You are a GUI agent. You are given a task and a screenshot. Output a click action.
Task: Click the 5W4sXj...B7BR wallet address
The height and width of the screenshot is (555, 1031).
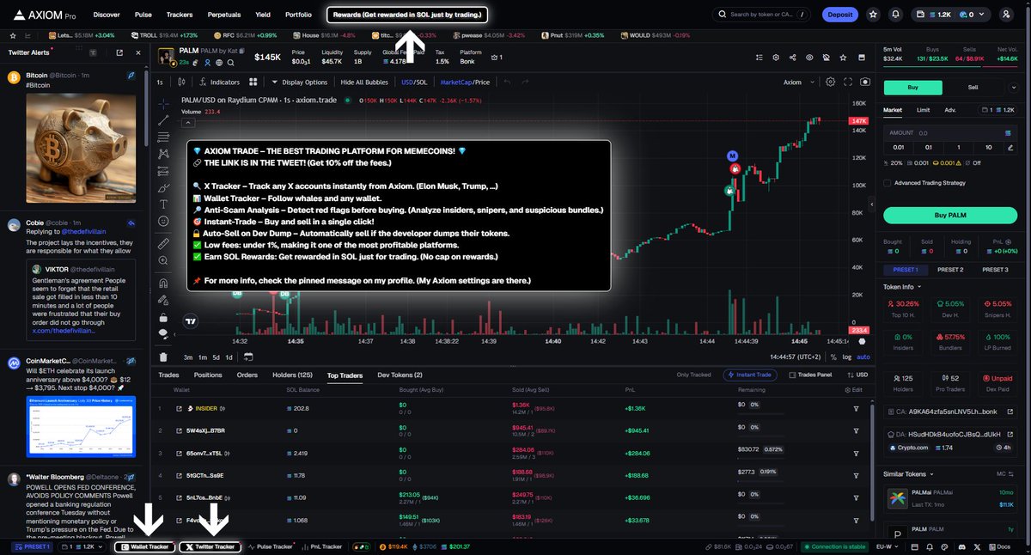(204, 430)
